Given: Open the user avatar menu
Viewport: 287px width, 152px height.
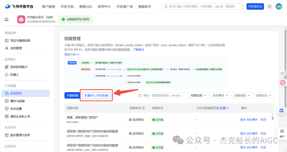Looking at the screenshot, I should pyautogui.click(x=279, y=7).
